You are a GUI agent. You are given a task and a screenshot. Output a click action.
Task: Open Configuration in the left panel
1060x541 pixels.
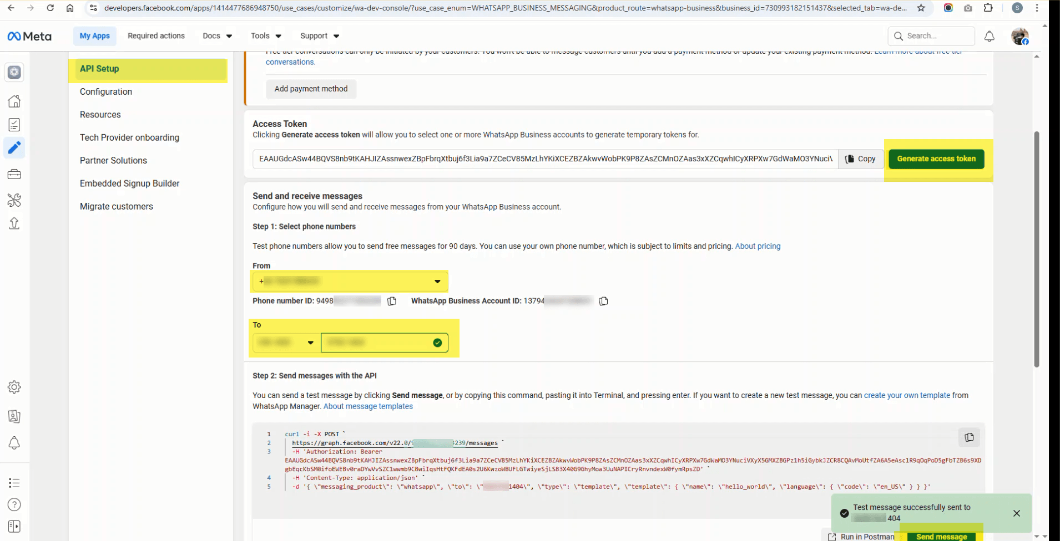pyautogui.click(x=105, y=91)
